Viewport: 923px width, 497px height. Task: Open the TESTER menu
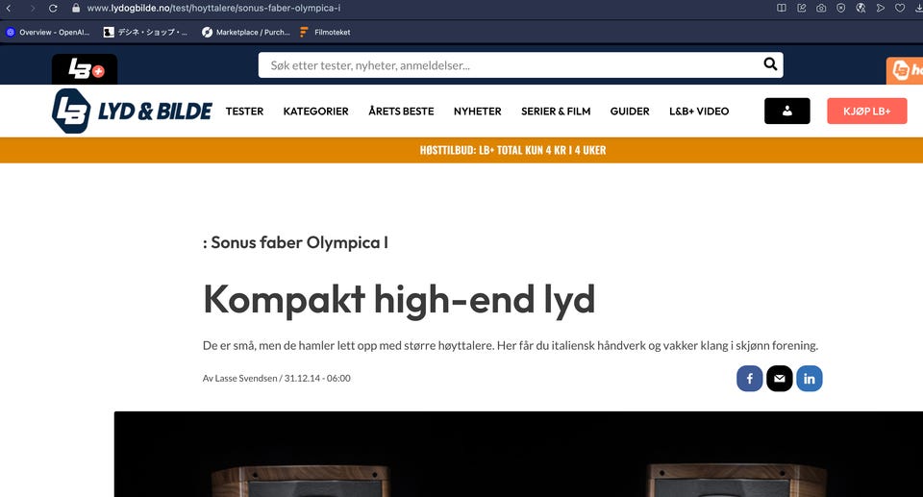244,112
